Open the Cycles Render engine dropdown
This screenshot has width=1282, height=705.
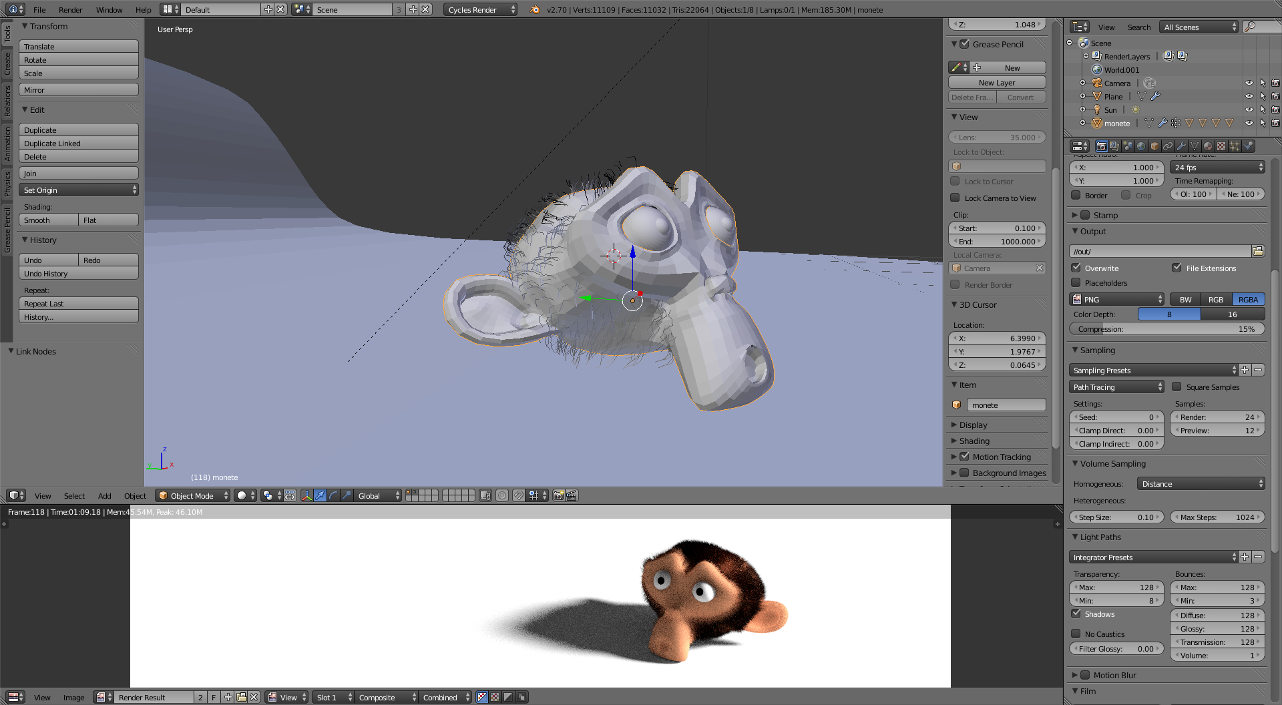click(480, 10)
